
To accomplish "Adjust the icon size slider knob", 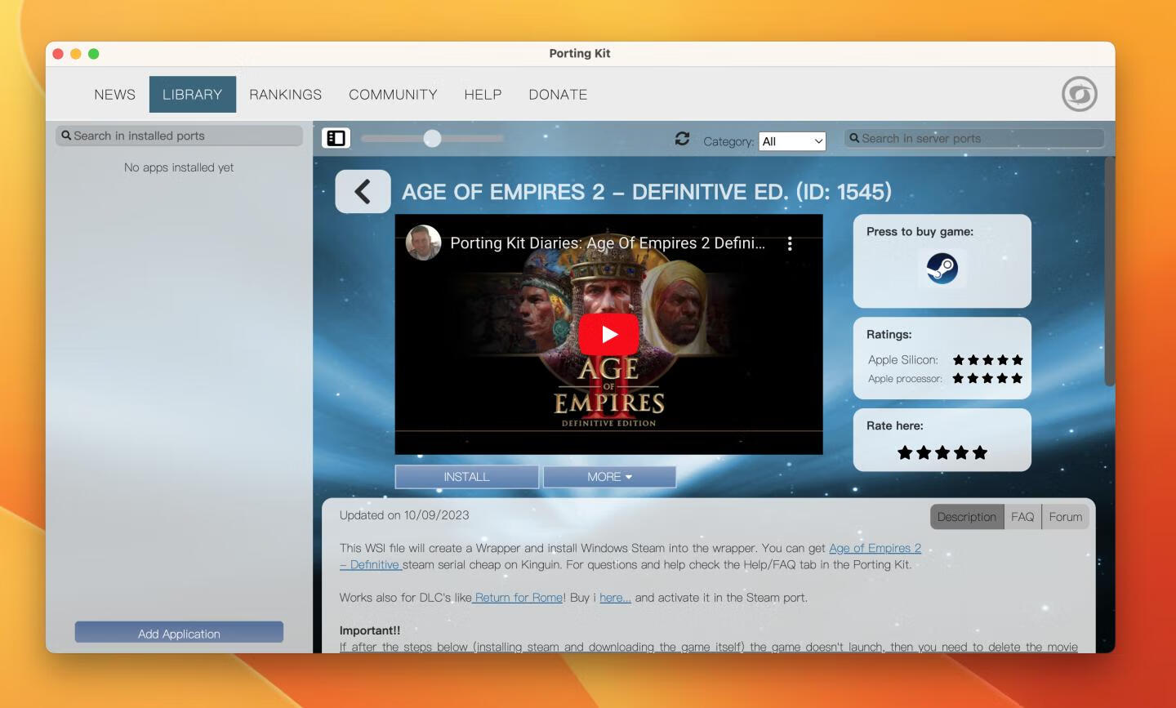I will click(432, 139).
